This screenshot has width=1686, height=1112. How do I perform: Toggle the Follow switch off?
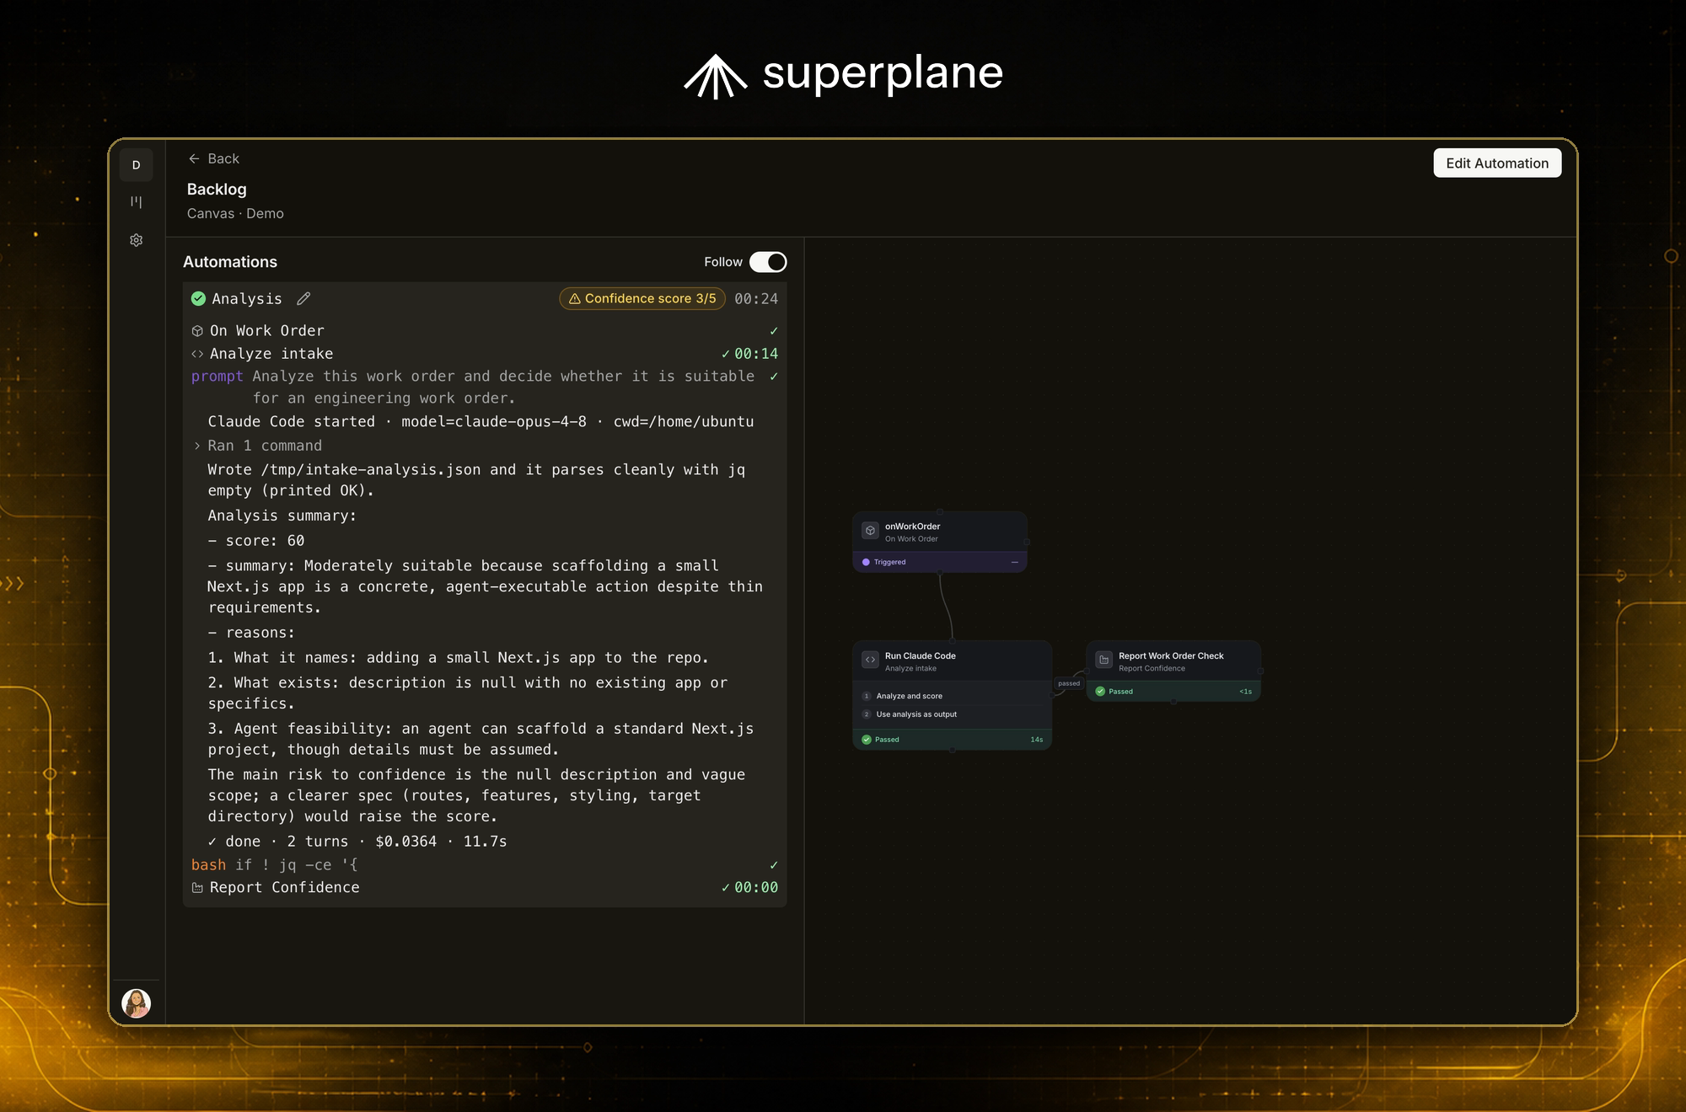point(768,262)
